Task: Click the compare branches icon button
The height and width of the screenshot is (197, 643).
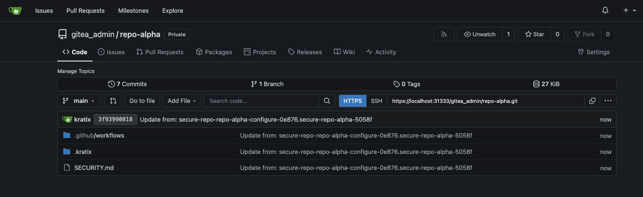Action: pos(113,101)
